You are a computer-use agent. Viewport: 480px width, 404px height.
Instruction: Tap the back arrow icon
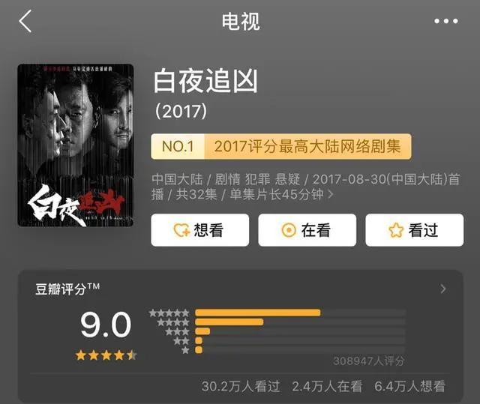pyautogui.click(x=25, y=21)
